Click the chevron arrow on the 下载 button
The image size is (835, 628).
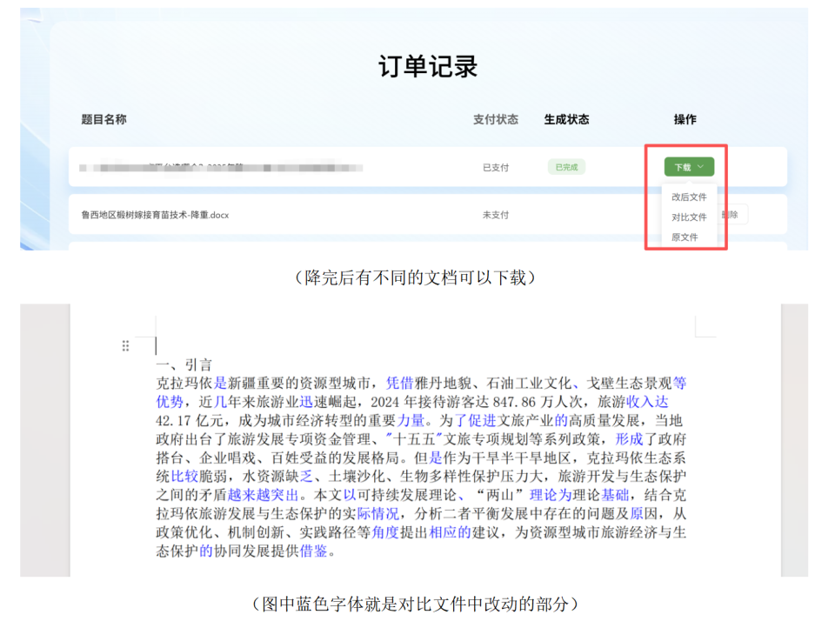click(x=701, y=166)
